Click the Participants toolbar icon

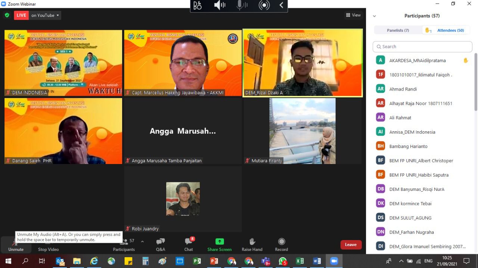coord(124,244)
